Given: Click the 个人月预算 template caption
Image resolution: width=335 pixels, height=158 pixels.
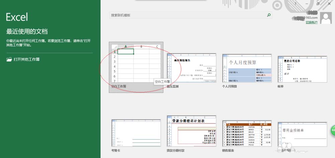Looking at the screenshot, I should pos(229,87).
